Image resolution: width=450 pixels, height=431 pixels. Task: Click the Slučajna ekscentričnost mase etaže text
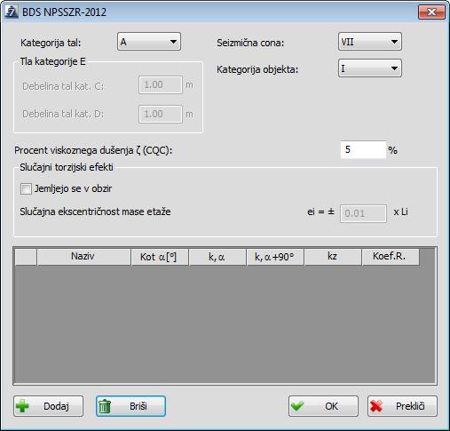tap(95, 212)
